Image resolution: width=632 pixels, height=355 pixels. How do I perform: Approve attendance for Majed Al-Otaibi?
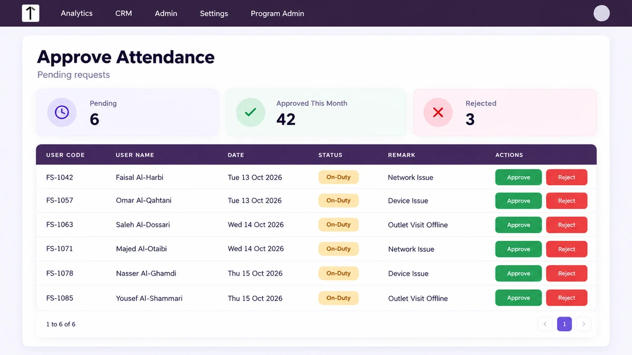(x=518, y=249)
